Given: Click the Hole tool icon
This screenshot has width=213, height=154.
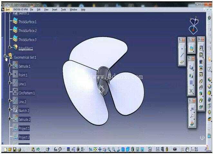Looking at the screenshot, I should pos(201,74).
